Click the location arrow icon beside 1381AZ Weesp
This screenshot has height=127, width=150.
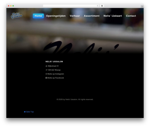pos(46,70)
